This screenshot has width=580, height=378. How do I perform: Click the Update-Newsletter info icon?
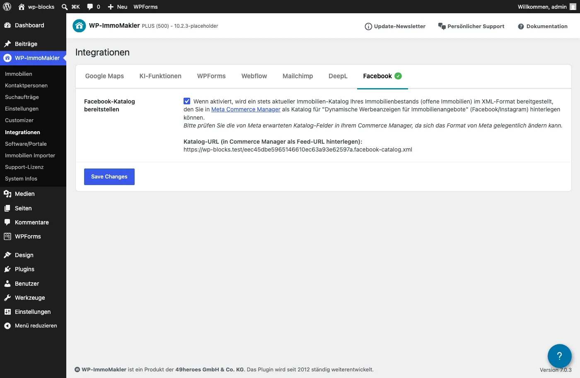(368, 26)
